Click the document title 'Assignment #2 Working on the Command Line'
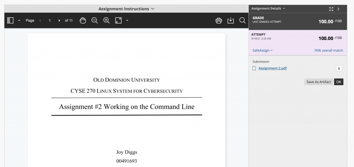 pyautogui.click(x=127, y=107)
